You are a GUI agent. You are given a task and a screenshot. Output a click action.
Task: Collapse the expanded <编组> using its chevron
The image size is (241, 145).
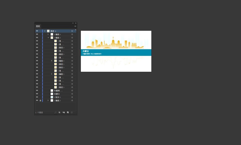[48, 38]
